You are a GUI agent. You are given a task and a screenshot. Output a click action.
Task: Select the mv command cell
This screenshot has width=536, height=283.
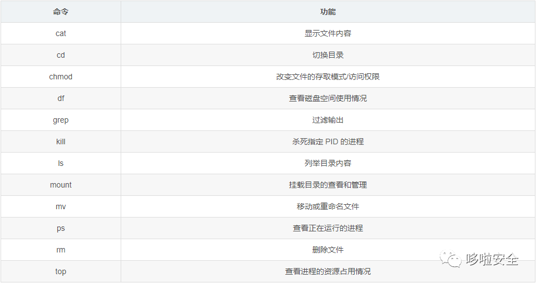pyautogui.click(x=61, y=206)
